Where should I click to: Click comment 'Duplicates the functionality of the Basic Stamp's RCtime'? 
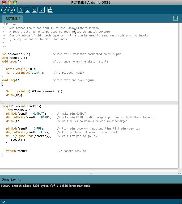pos(54,28)
